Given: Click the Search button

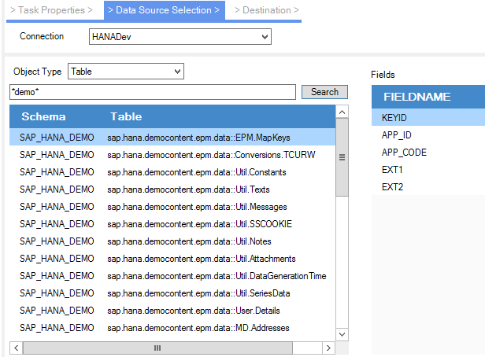Looking at the screenshot, I should tap(324, 92).
